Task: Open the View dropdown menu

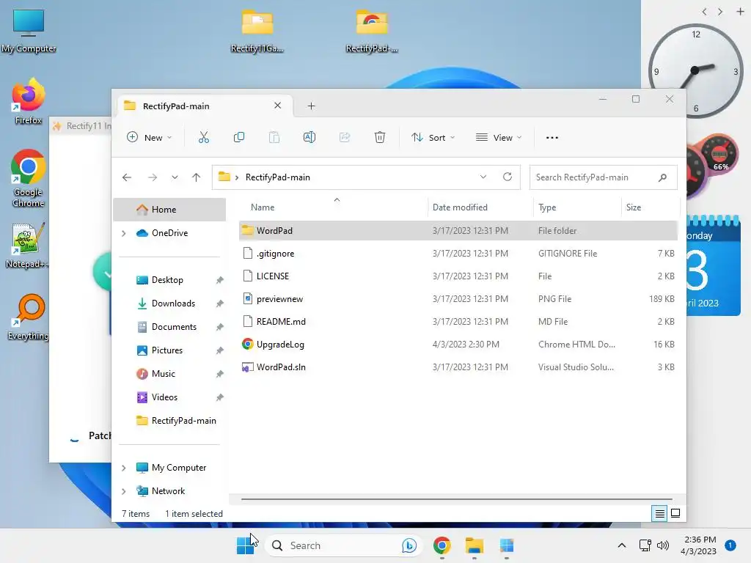Action: 499,137
